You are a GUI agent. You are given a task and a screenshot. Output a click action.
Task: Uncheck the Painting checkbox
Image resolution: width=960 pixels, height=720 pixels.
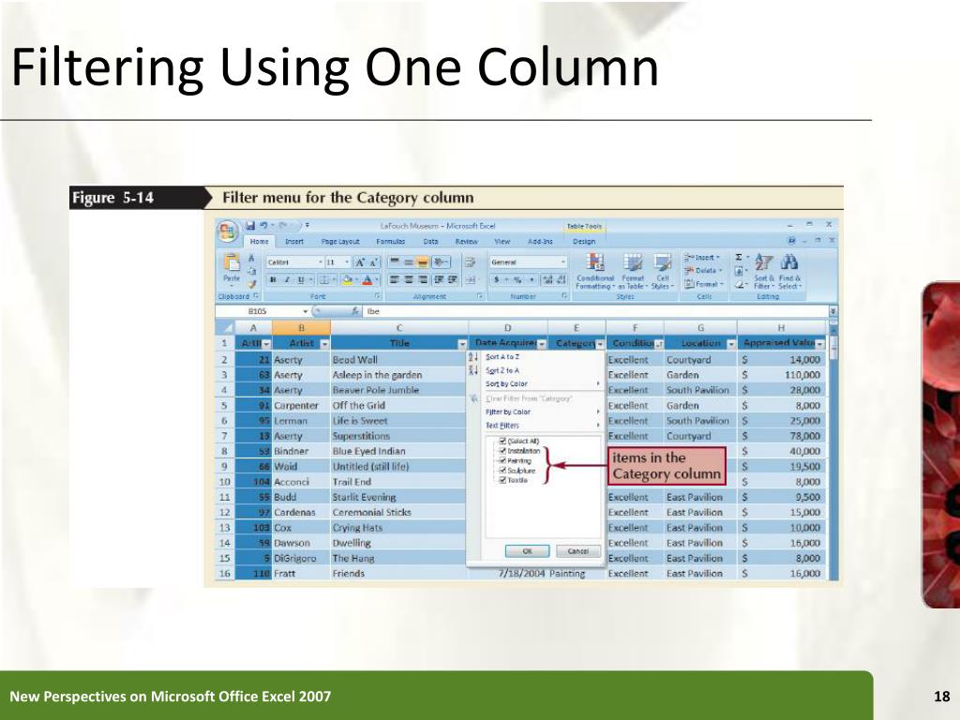502,460
